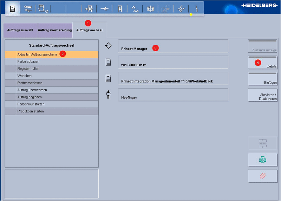Screen dimensions: 281x201
Task: Click the dots-over-wave powder toolbar icon
Action: [x=135, y=9]
